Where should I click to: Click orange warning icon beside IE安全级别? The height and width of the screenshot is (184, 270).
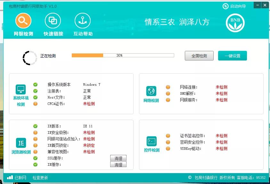35,132
